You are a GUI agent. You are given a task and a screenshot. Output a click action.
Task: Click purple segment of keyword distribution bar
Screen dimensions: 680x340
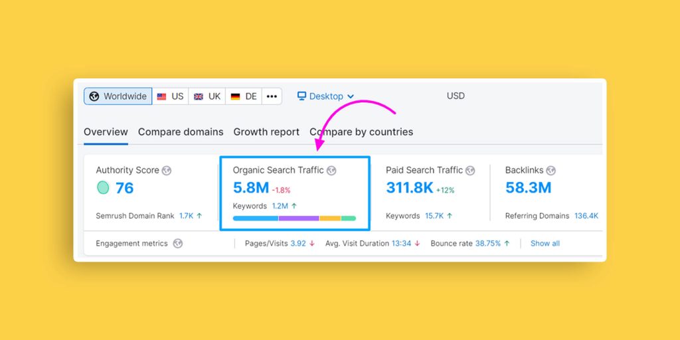pyautogui.click(x=299, y=218)
